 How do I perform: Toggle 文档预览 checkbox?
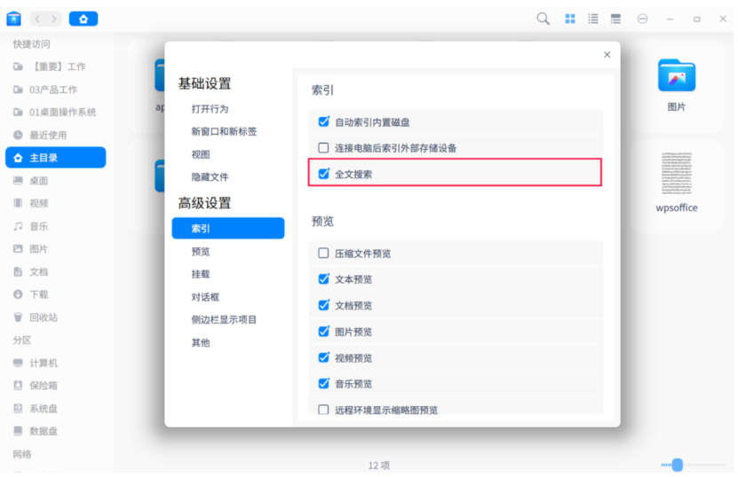[323, 306]
